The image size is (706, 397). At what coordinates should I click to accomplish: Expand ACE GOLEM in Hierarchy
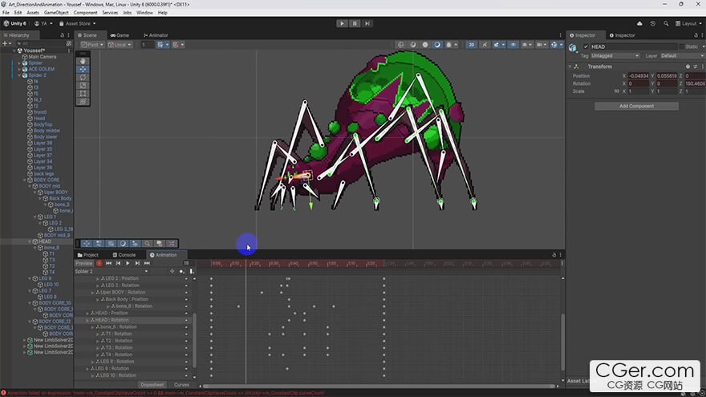(19, 69)
